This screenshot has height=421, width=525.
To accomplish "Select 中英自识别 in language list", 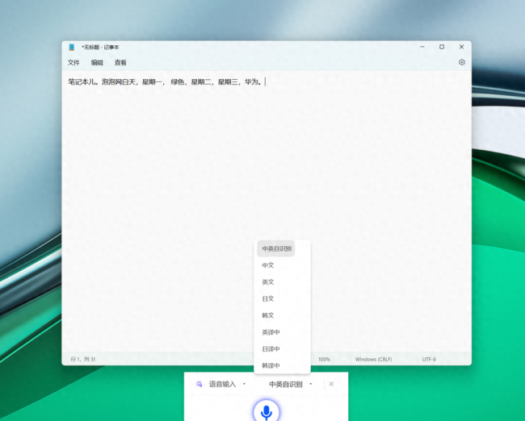I will (276, 248).
